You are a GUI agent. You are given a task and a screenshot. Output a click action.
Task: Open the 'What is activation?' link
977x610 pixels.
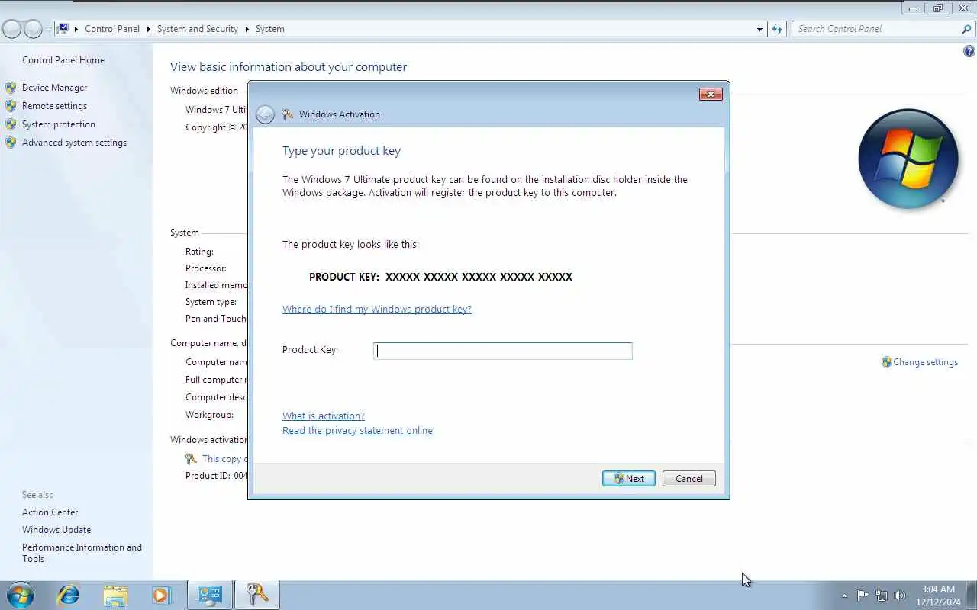324,416
